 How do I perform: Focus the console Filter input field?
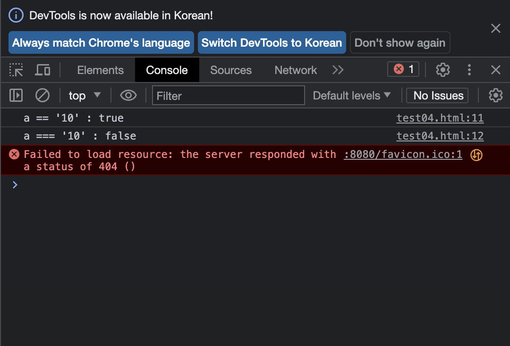(229, 95)
